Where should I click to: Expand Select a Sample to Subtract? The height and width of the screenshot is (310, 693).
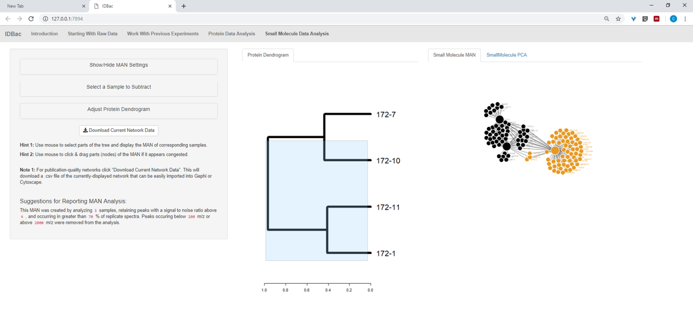click(119, 87)
